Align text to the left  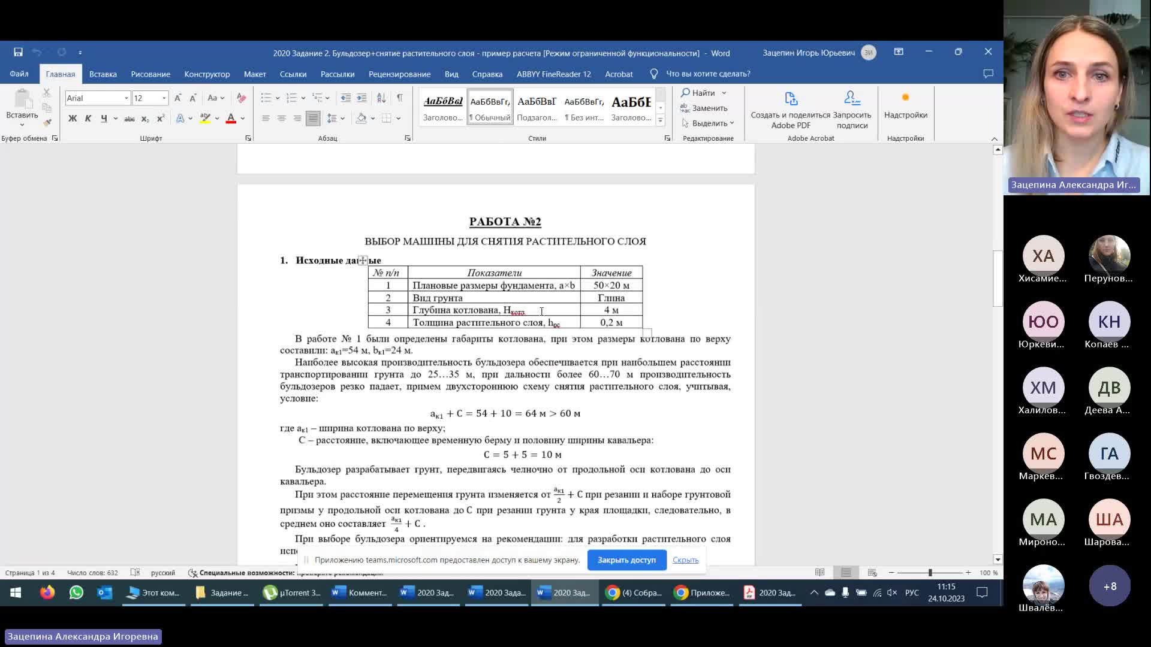266,119
